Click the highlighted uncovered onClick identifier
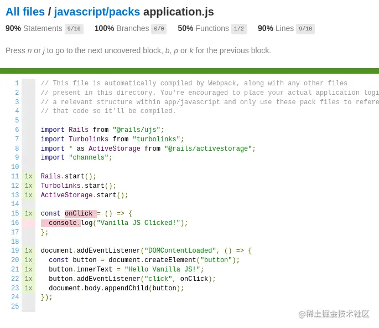379x328 pixels. click(80, 213)
